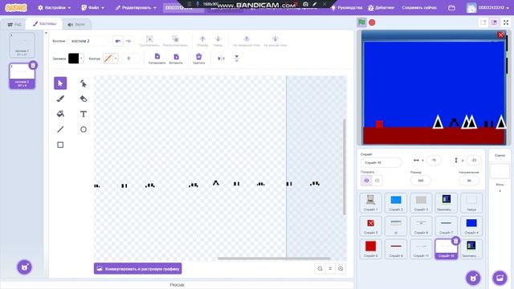Click Конвертировать в растровую графику button

click(137, 269)
